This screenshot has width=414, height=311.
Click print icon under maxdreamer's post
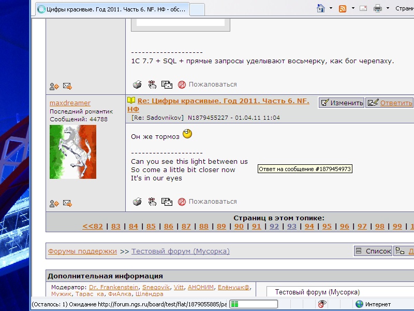click(137, 202)
